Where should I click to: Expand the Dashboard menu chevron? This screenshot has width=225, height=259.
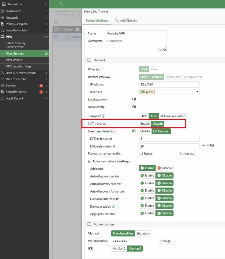[x=46, y=11]
